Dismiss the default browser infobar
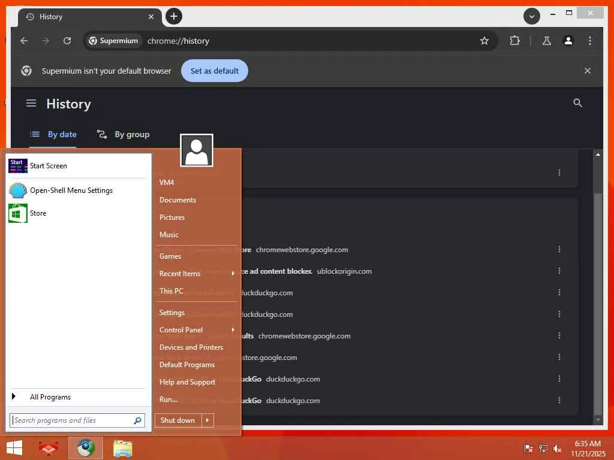This screenshot has width=614, height=460. pyautogui.click(x=588, y=71)
